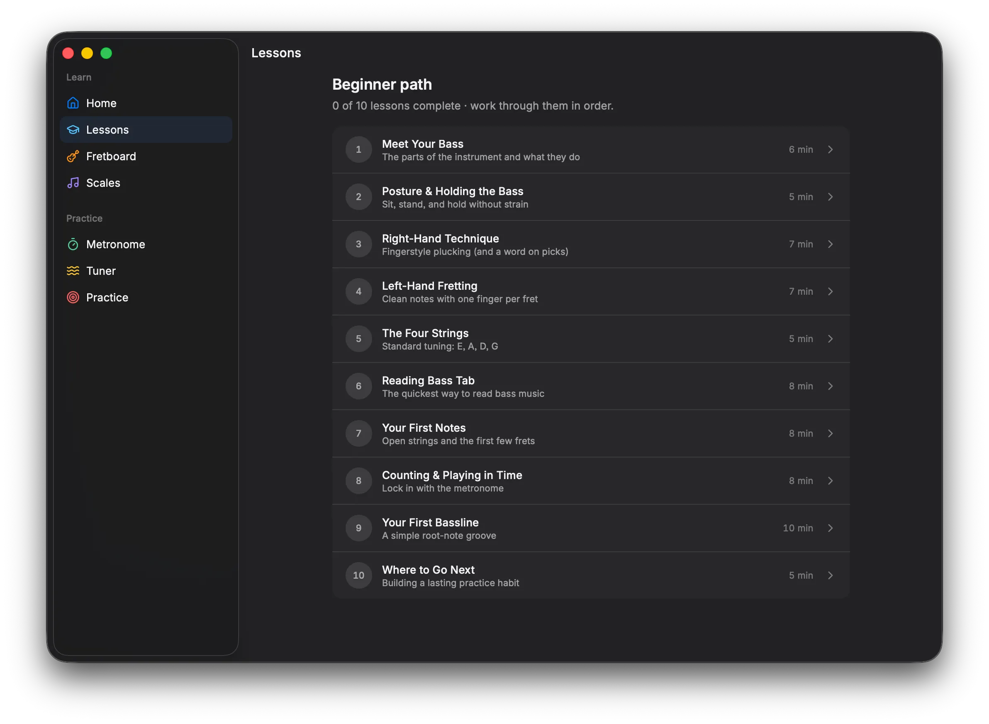The image size is (989, 724).
Task: Click the number 9 badge for Your First Bassline
Action: [359, 528]
